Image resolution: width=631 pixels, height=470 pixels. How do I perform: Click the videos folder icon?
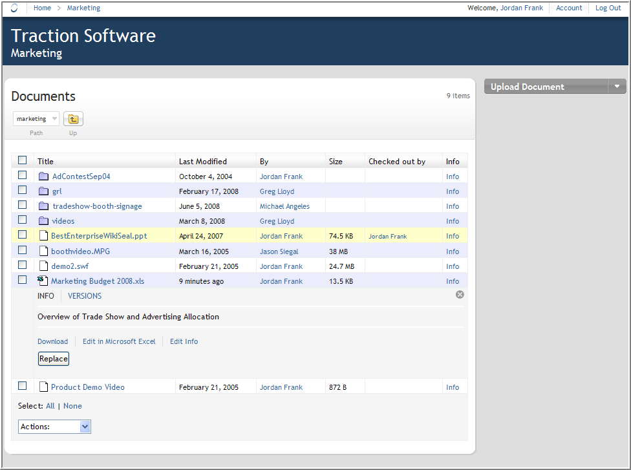43,221
